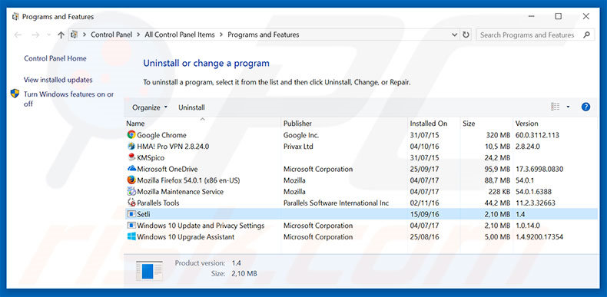Click the shield icon beside Turn Windows features
This screenshot has height=297, width=607.
[15, 94]
